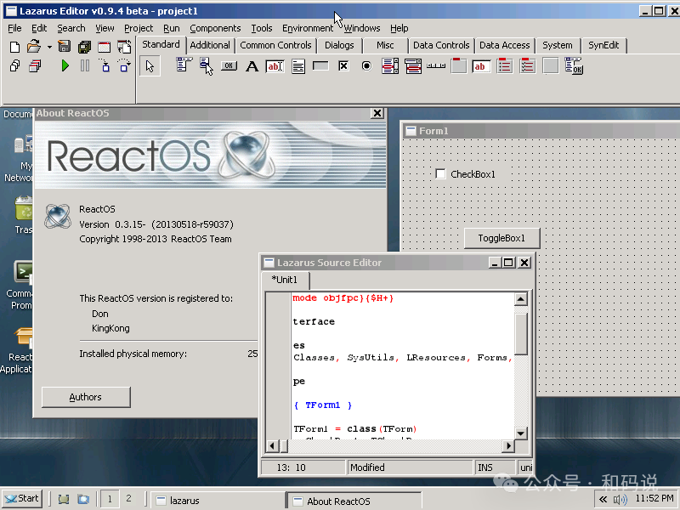Select the TToggleBox component icon
This screenshot has width=680, height=510.
[x=320, y=66]
